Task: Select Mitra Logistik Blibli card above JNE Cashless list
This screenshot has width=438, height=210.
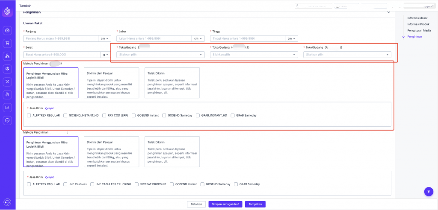Action: point(51,152)
